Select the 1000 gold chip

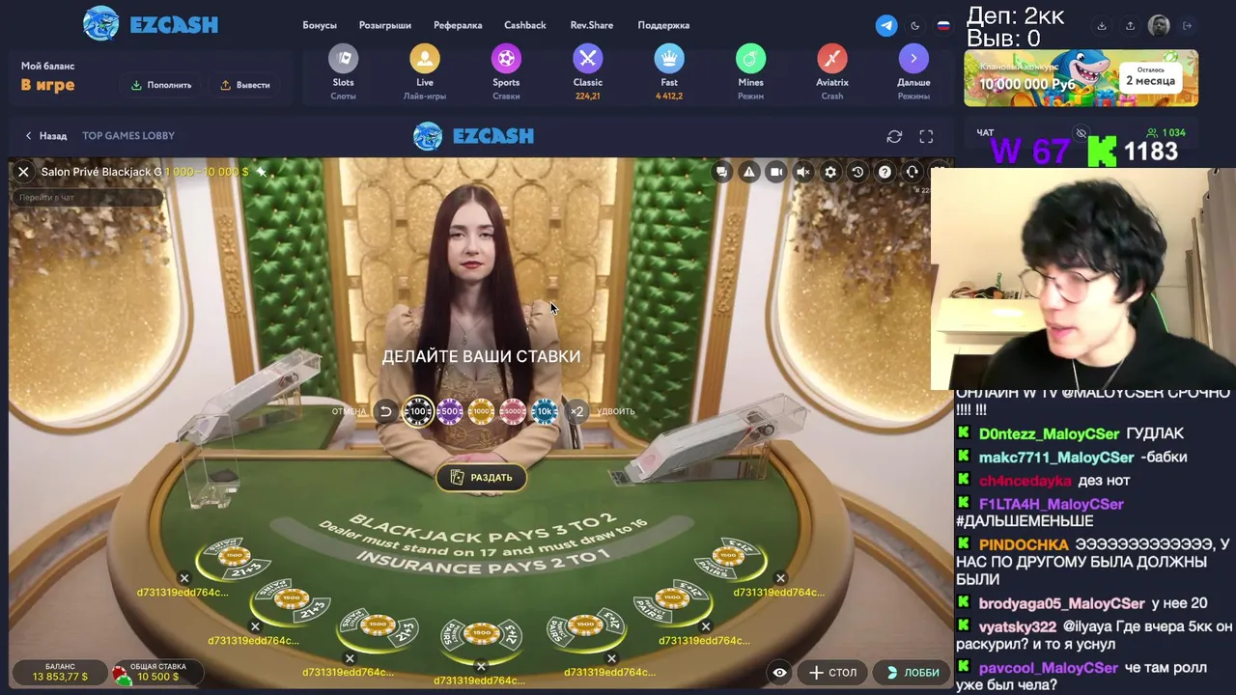[482, 411]
